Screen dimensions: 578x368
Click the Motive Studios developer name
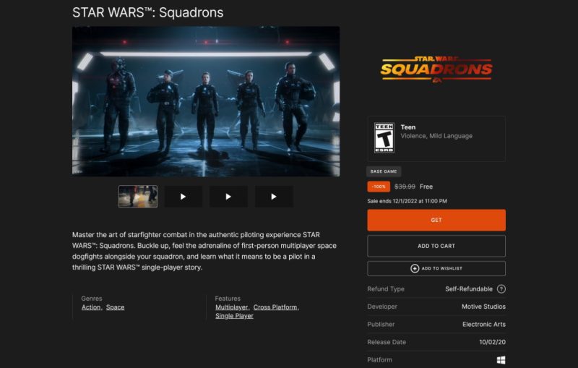pos(483,307)
